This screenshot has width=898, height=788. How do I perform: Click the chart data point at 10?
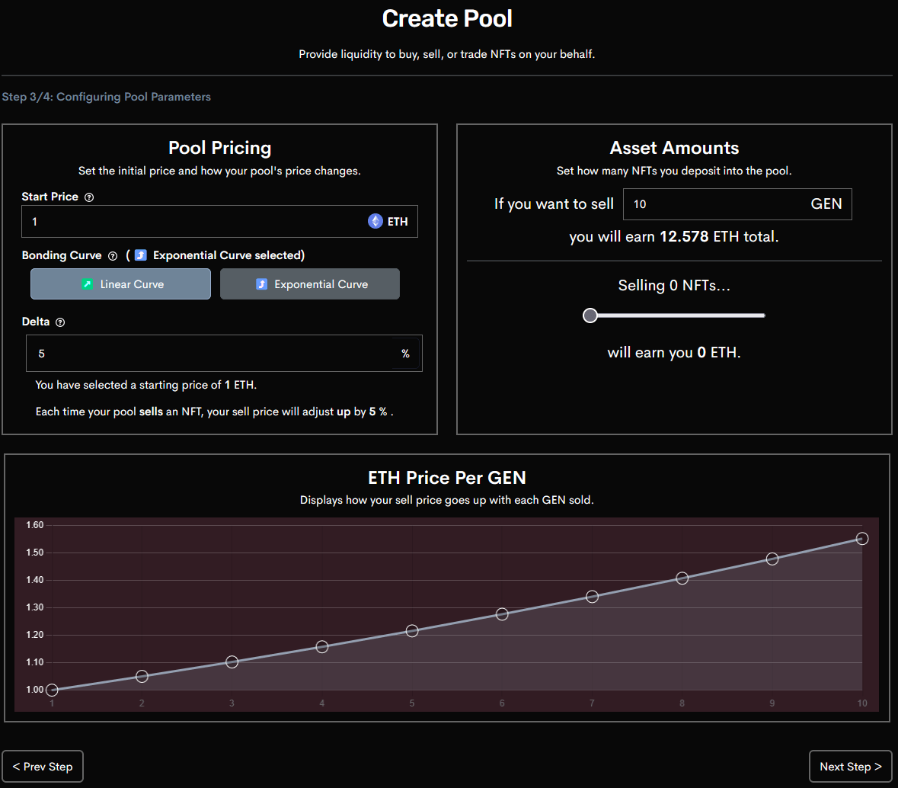pos(862,539)
